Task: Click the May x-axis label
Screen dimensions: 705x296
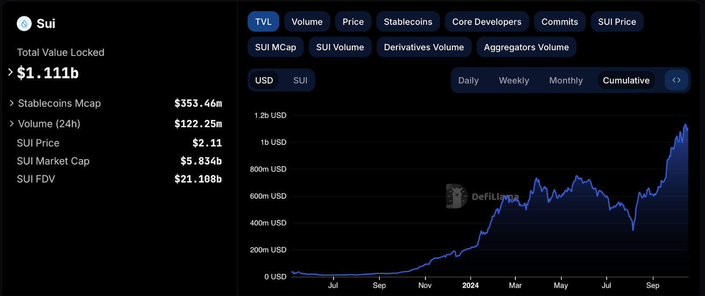Action: (x=561, y=285)
